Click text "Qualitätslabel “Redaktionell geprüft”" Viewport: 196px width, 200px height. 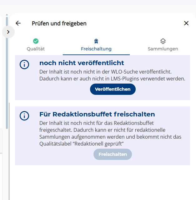(x=81, y=144)
